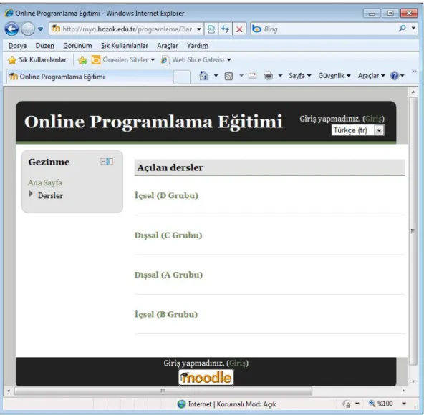Click the Home page icon in command bar
Viewport: 424px width, 415px height.
[x=203, y=76]
